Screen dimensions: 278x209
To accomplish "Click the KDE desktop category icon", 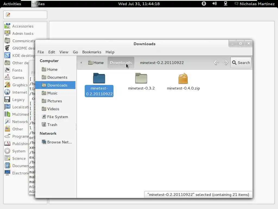I will pyautogui.click(x=7, y=56).
